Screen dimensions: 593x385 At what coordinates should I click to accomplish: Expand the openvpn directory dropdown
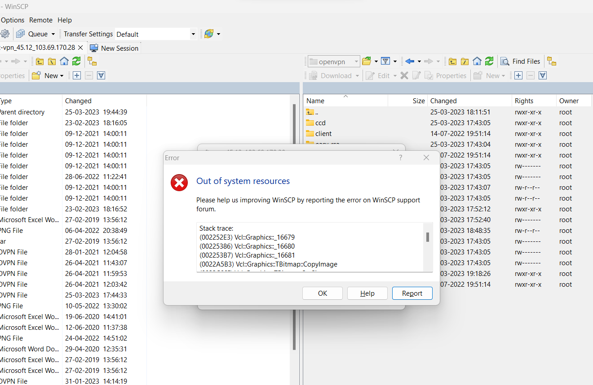click(356, 61)
